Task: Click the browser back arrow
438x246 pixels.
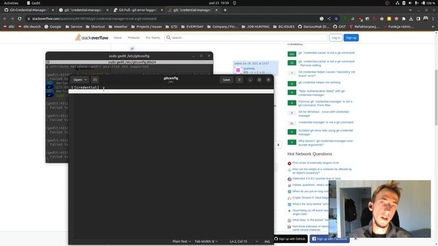Action: pos(5,18)
